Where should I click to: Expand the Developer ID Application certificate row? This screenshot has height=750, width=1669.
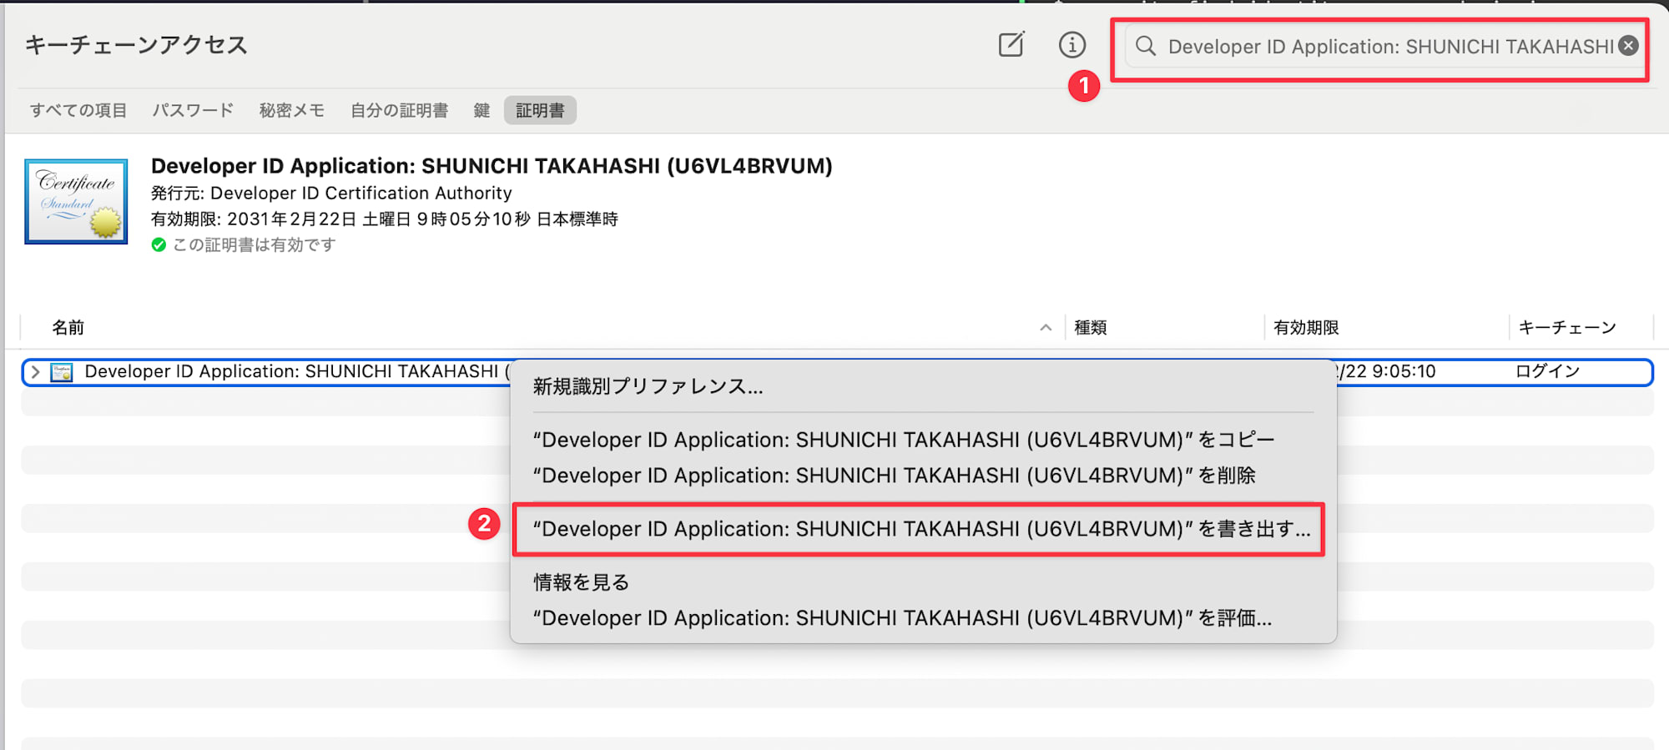coord(35,372)
